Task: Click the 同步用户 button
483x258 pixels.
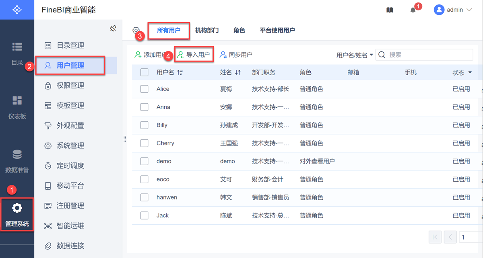Action: (x=236, y=55)
